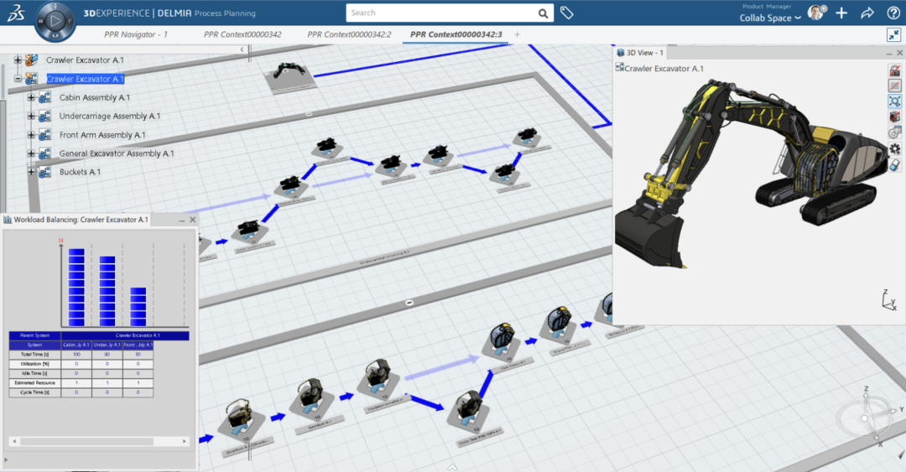Click the plus Add icon in header
The image size is (906, 472).
(841, 13)
